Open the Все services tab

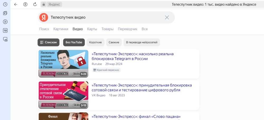[x=145, y=29]
